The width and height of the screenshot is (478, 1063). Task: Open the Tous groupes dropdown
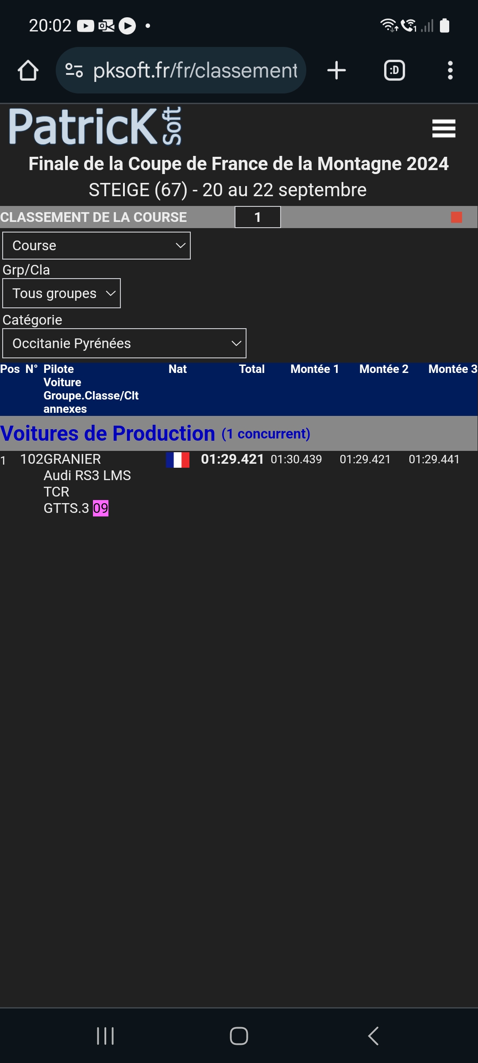62,293
